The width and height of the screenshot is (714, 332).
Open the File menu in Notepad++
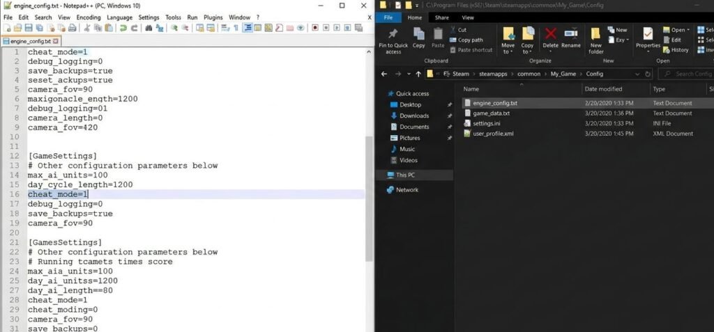8,17
